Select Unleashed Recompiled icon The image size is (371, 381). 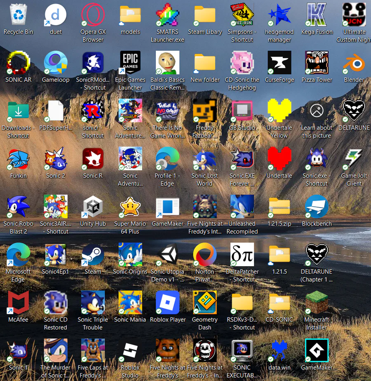tap(242, 206)
